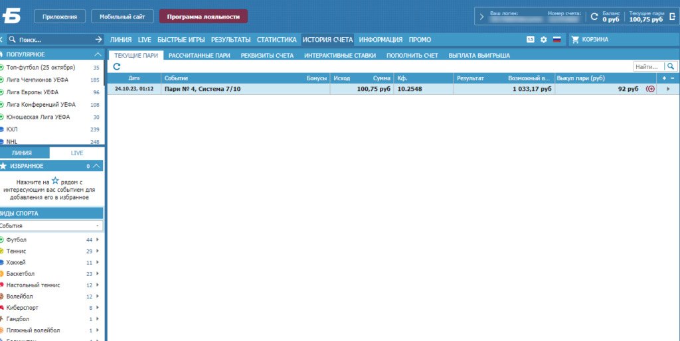Click the star icon in the favorites hint text
Viewport: 680px width, 341px height.
tap(55, 180)
